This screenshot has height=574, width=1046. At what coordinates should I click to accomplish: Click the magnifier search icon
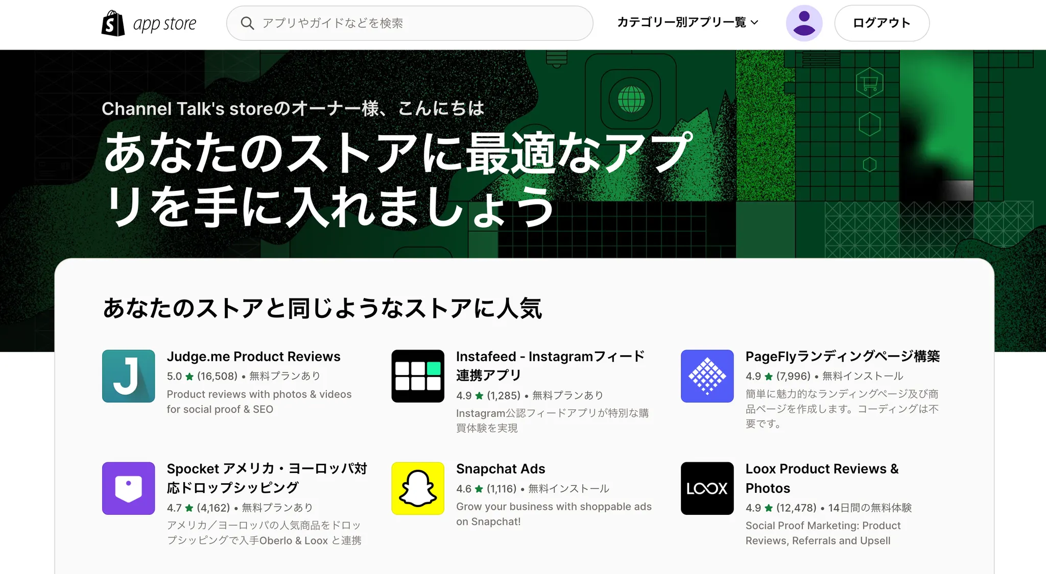(247, 23)
